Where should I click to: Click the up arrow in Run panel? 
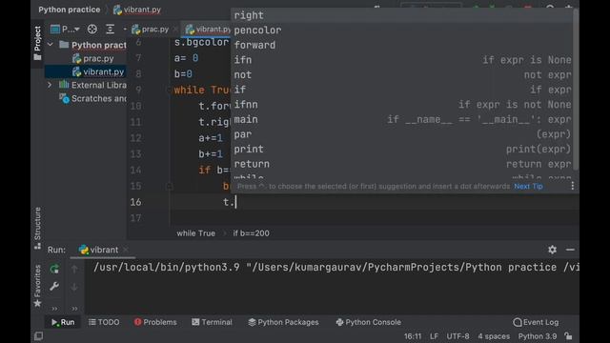click(x=74, y=269)
